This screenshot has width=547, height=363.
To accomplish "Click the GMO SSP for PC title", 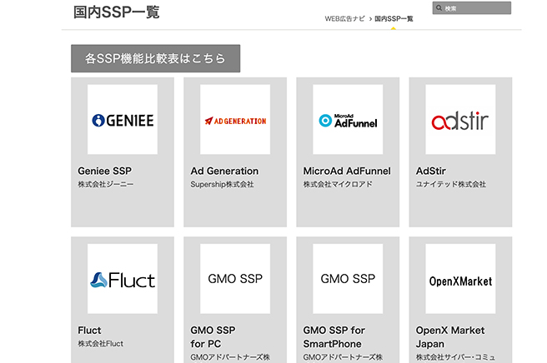I will click(213, 337).
